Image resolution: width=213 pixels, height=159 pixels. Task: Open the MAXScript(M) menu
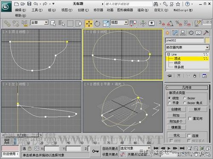coord(183,10)
